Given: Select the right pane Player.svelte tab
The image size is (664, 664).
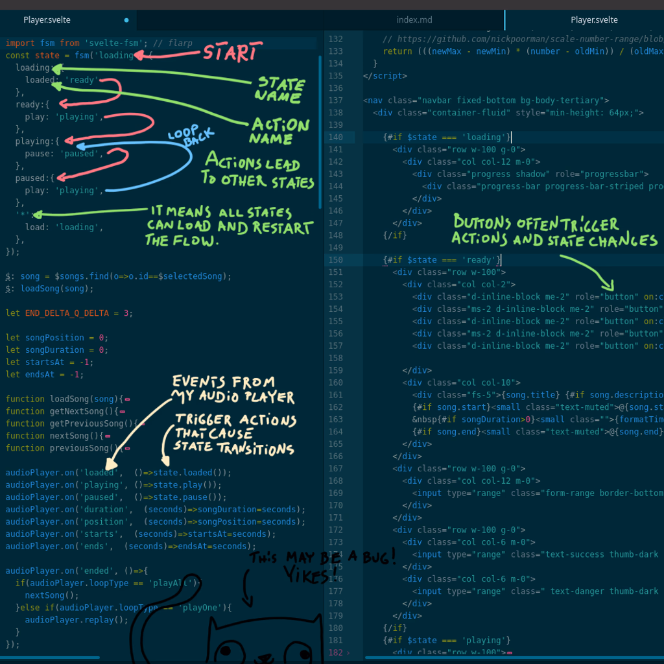Looking at the screenshot, I should (593, 20).
